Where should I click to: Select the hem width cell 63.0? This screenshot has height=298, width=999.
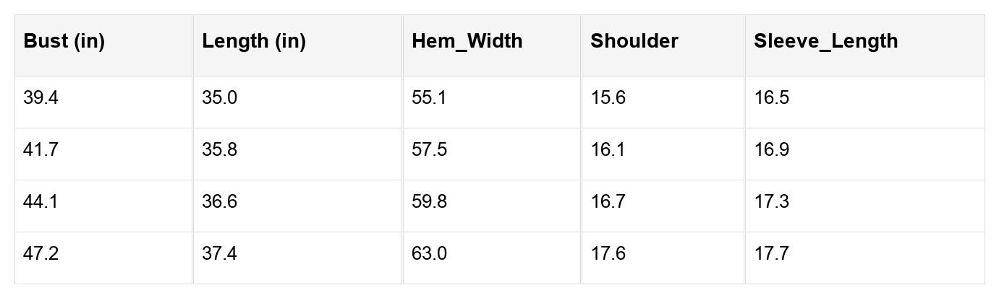coord(429,254)
